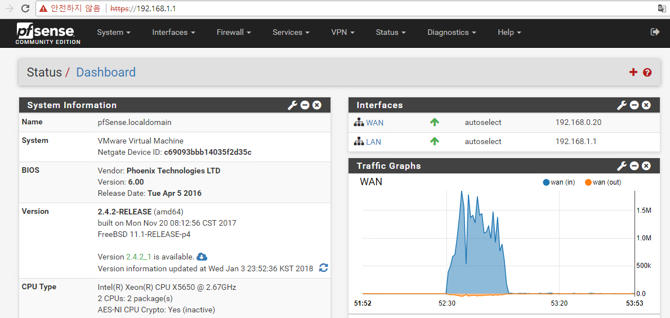Collapse the Traffic Graphs widget
The width and height of the screenshot is (670, 318).
tap(635, 166)
